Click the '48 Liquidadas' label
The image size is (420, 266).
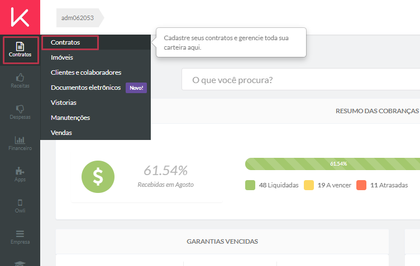click(279, 185)
